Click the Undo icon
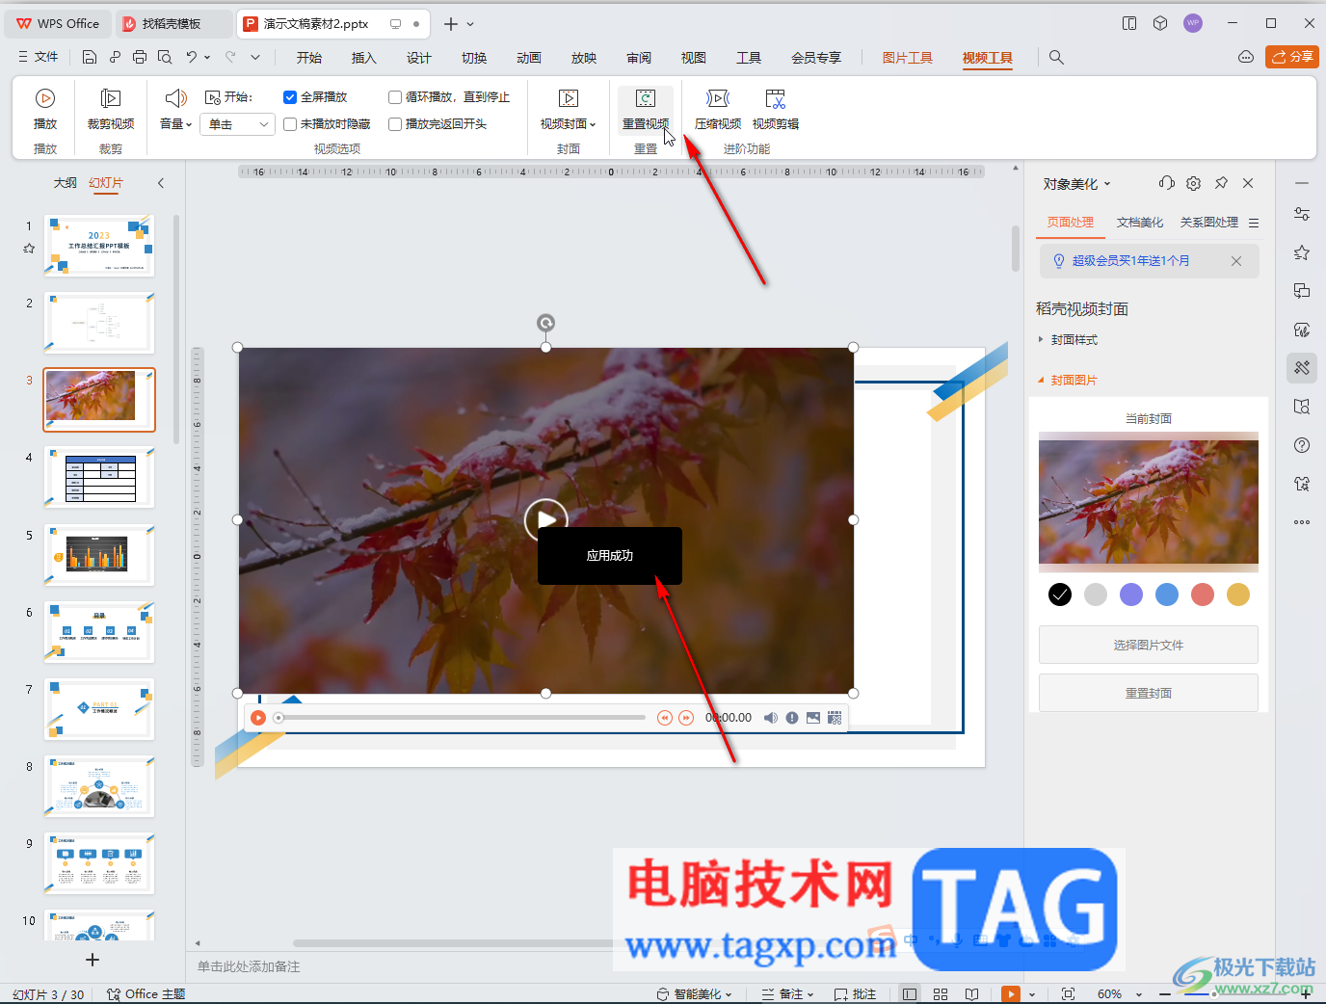This screenshot has width=1326, height=1004. tap(192, 58)
